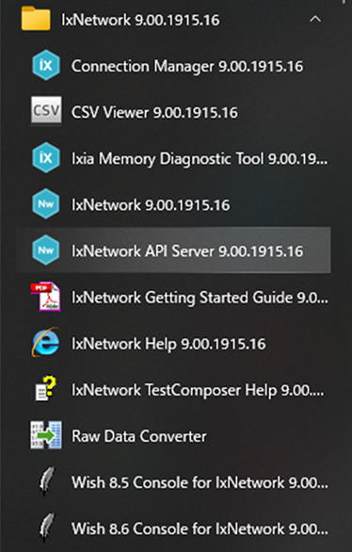Viewport: 352px width, 552px height.
Task: Click the CSV Viewer icon
Action: [x=46, y=111]
